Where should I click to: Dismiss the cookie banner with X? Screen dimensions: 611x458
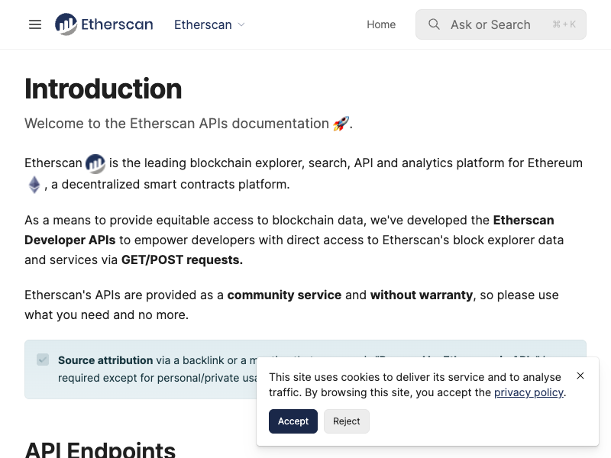click(580, 376)
